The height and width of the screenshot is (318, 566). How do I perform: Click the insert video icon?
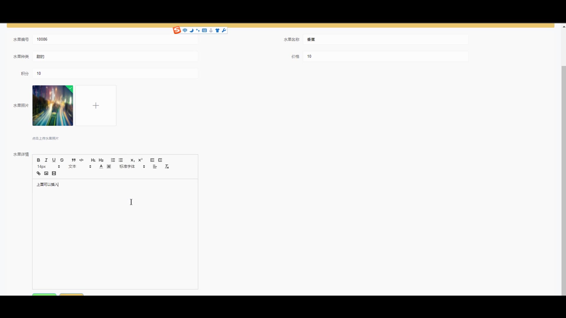click(54, 173)
